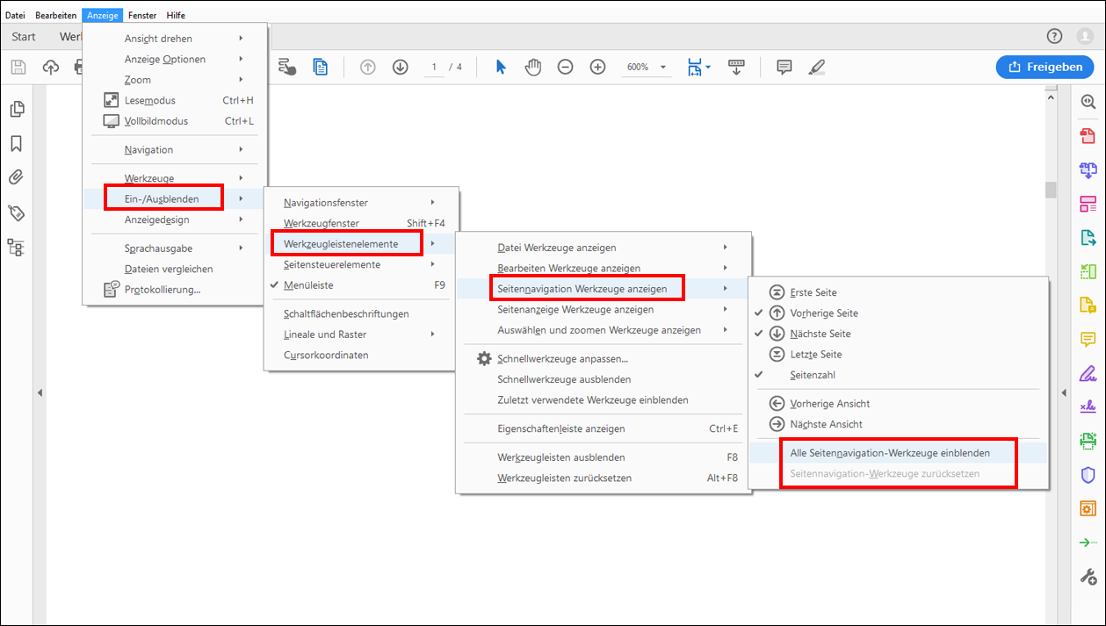This screenshot has height=626, width=1106.
Task: Click the Comment speech bubble toolbar icon
Action: (x=784, y=67)
